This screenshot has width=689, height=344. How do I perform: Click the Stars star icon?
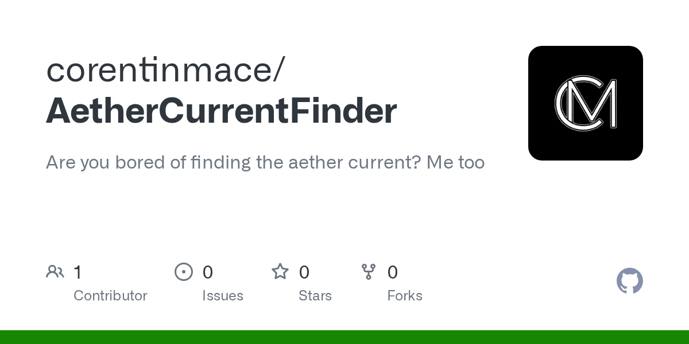coord(280,272)
